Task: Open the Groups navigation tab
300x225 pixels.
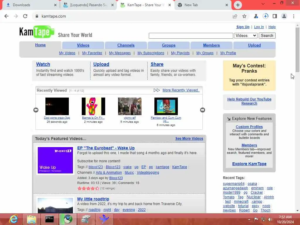Action: coord(168,45)
